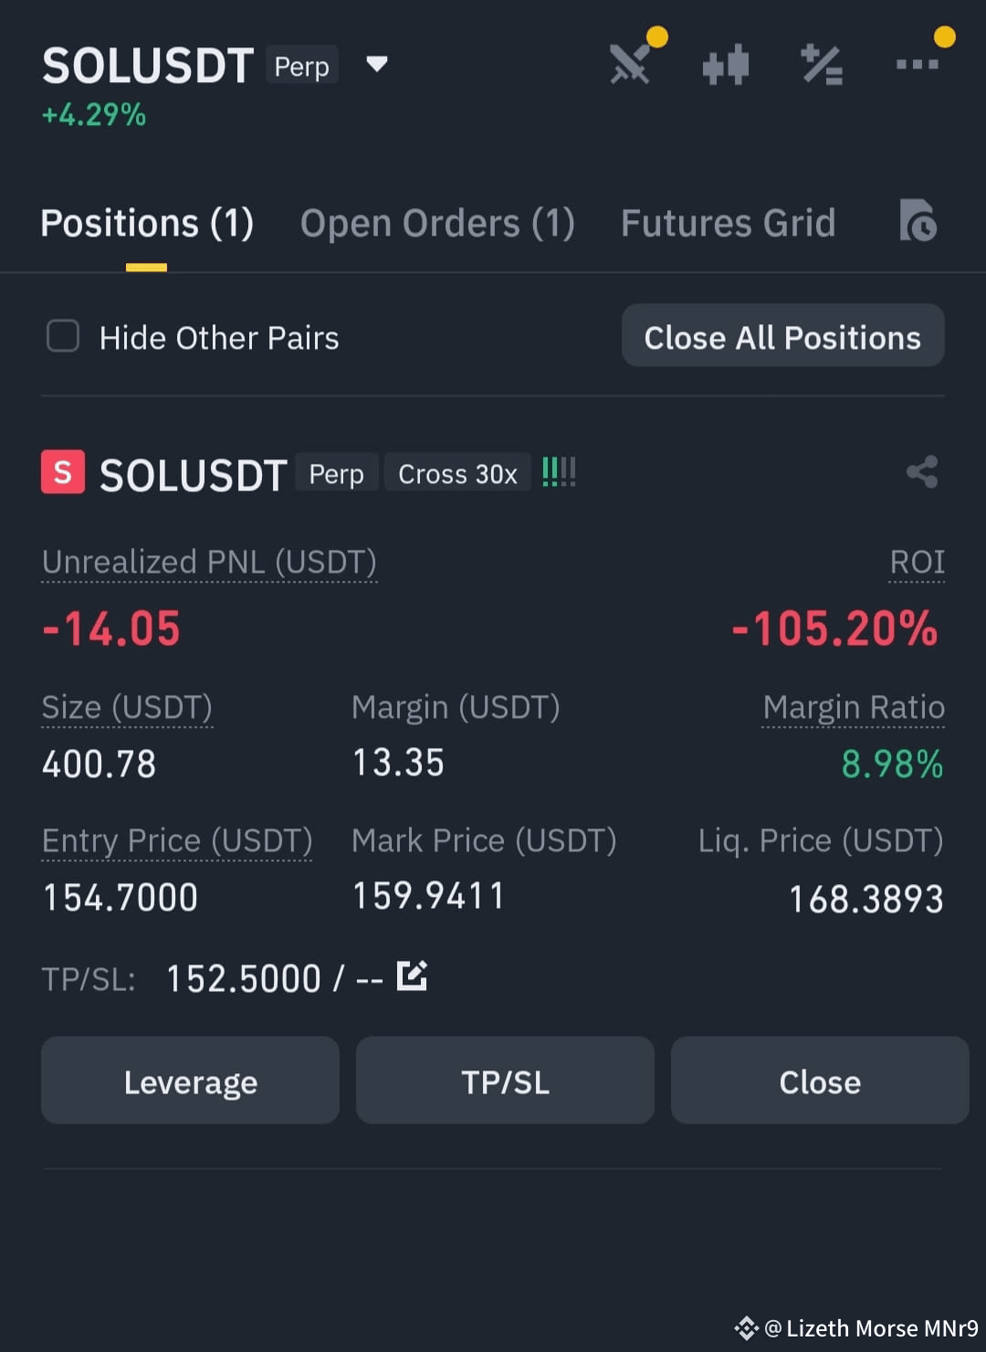Screen dimensions: 986x1352
Task: Tap the Perp tag beside SOLUSDT header
Action: click(302, 66)
